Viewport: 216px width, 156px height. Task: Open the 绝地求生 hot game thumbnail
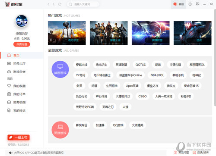coord(67,33)
